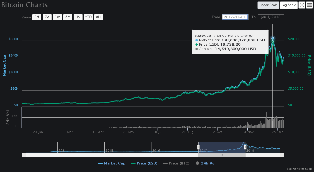314x172 pixels.
Task: Click the navigator scrollbar left arrow
Action: [x=24, y=155]
